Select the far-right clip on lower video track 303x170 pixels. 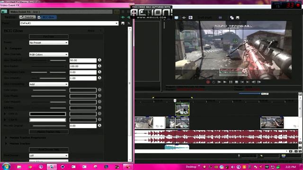point(272,123)
